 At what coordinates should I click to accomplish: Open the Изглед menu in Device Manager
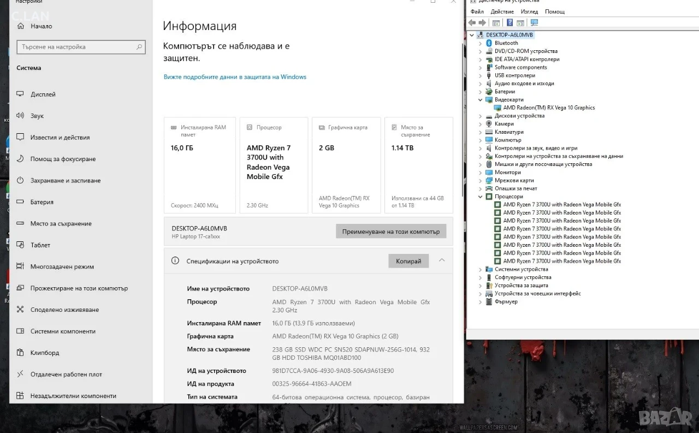[529, 11]
